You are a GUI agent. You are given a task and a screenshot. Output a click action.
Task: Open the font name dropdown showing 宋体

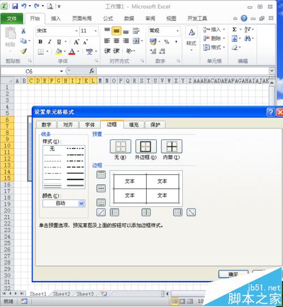coord(76,31)
